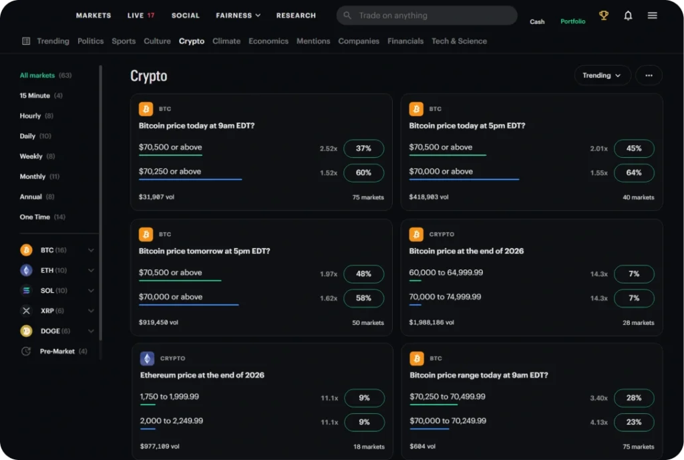684x460 pixels.
Task: Click '75 markets' on 9am EDT price card
Action: (368, 197)
